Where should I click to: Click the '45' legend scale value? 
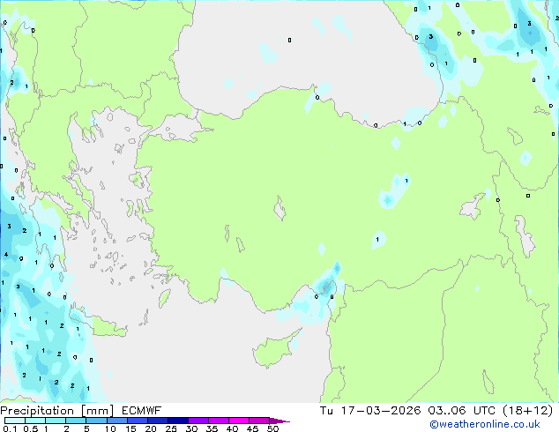[x=252, y=428]
